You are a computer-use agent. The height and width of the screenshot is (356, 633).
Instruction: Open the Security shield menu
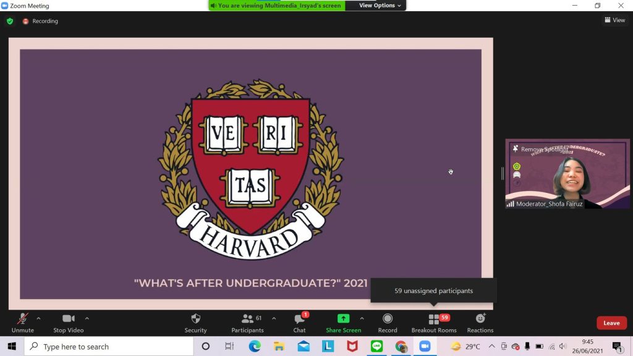tap(196, 323)
